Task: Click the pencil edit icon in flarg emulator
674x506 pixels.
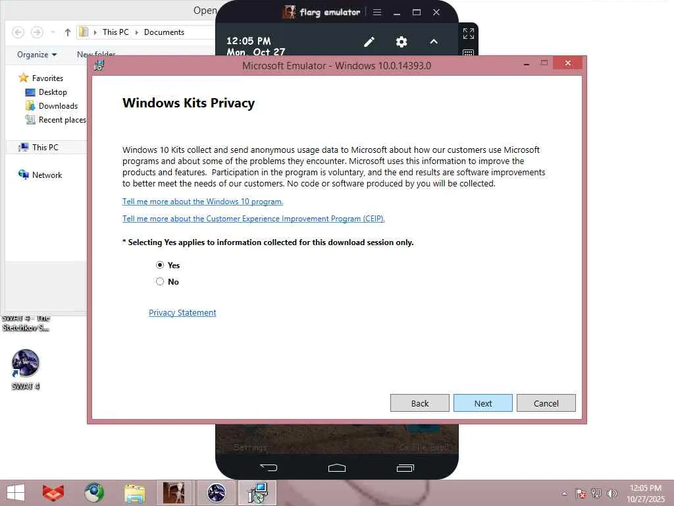Action: [369, 42]
